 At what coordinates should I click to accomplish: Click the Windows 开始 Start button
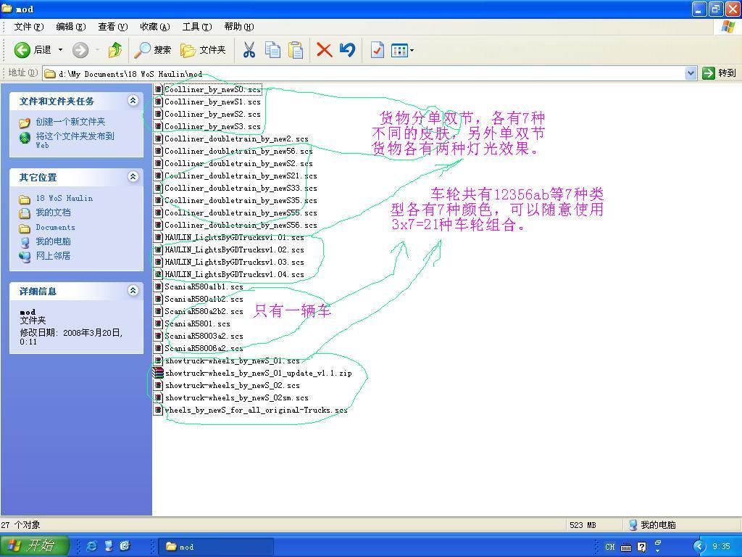coord(34,546)
